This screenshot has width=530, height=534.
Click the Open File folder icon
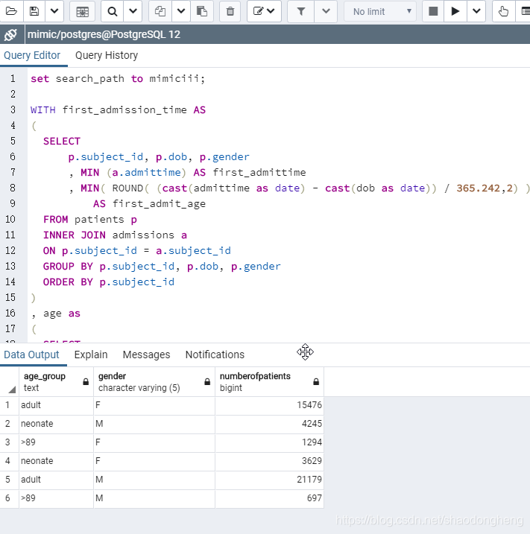[x=11, y=11]
